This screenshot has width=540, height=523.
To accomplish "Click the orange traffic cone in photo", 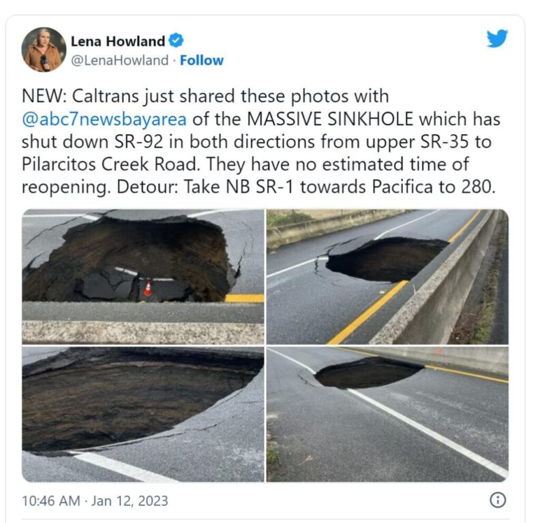I will coord(147,289).
